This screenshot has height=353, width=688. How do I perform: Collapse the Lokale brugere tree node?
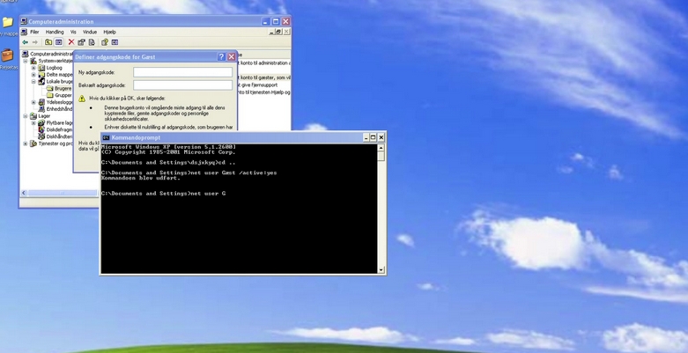point(33,82)
